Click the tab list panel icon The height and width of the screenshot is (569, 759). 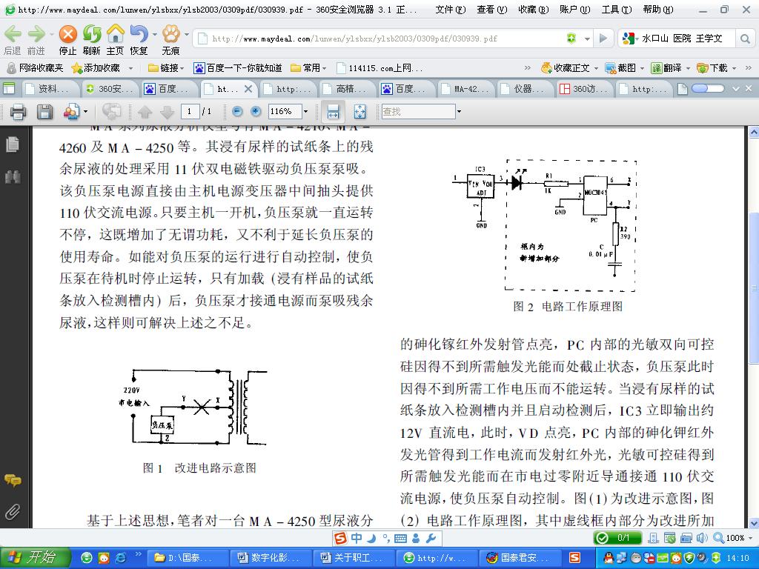(9, 89)
